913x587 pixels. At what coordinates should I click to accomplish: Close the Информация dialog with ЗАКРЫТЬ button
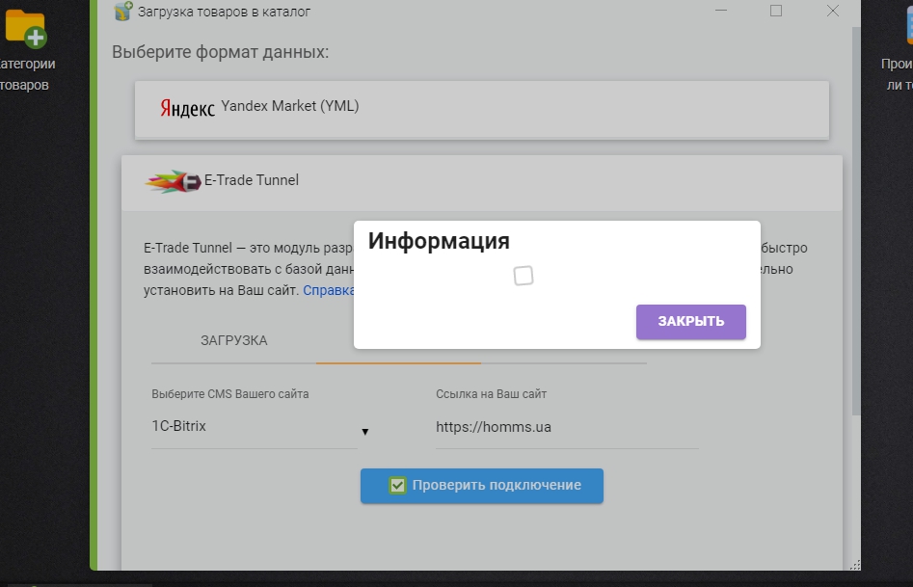[x=690, y=322]
